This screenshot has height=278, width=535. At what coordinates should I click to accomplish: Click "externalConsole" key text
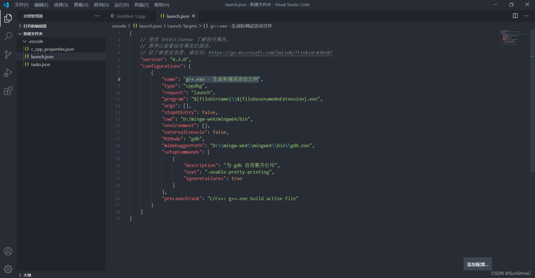point(184,132)
